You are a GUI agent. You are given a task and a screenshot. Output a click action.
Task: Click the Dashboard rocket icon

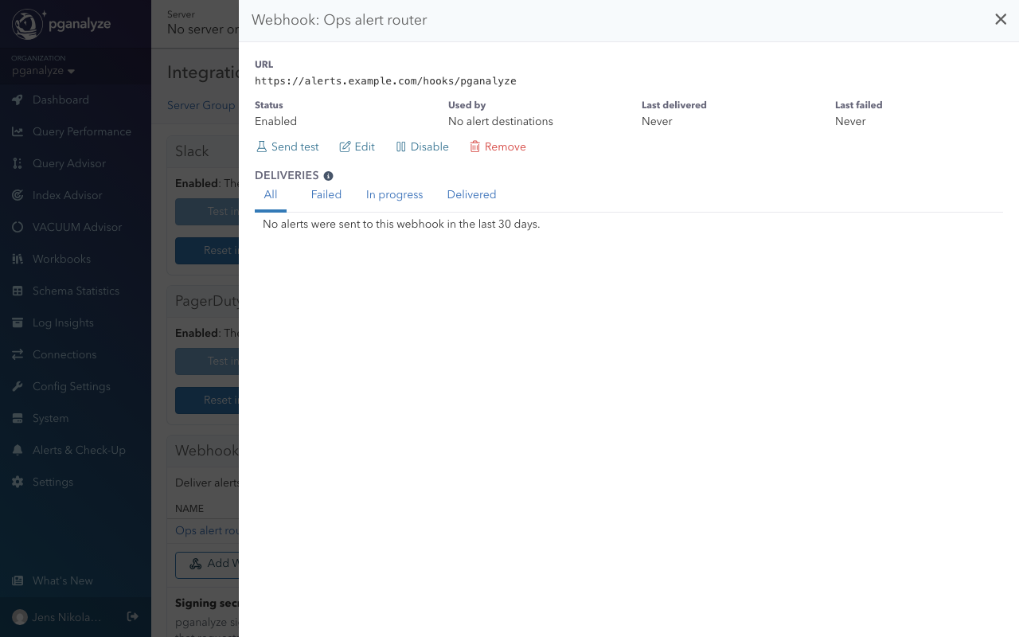(18, 100)
